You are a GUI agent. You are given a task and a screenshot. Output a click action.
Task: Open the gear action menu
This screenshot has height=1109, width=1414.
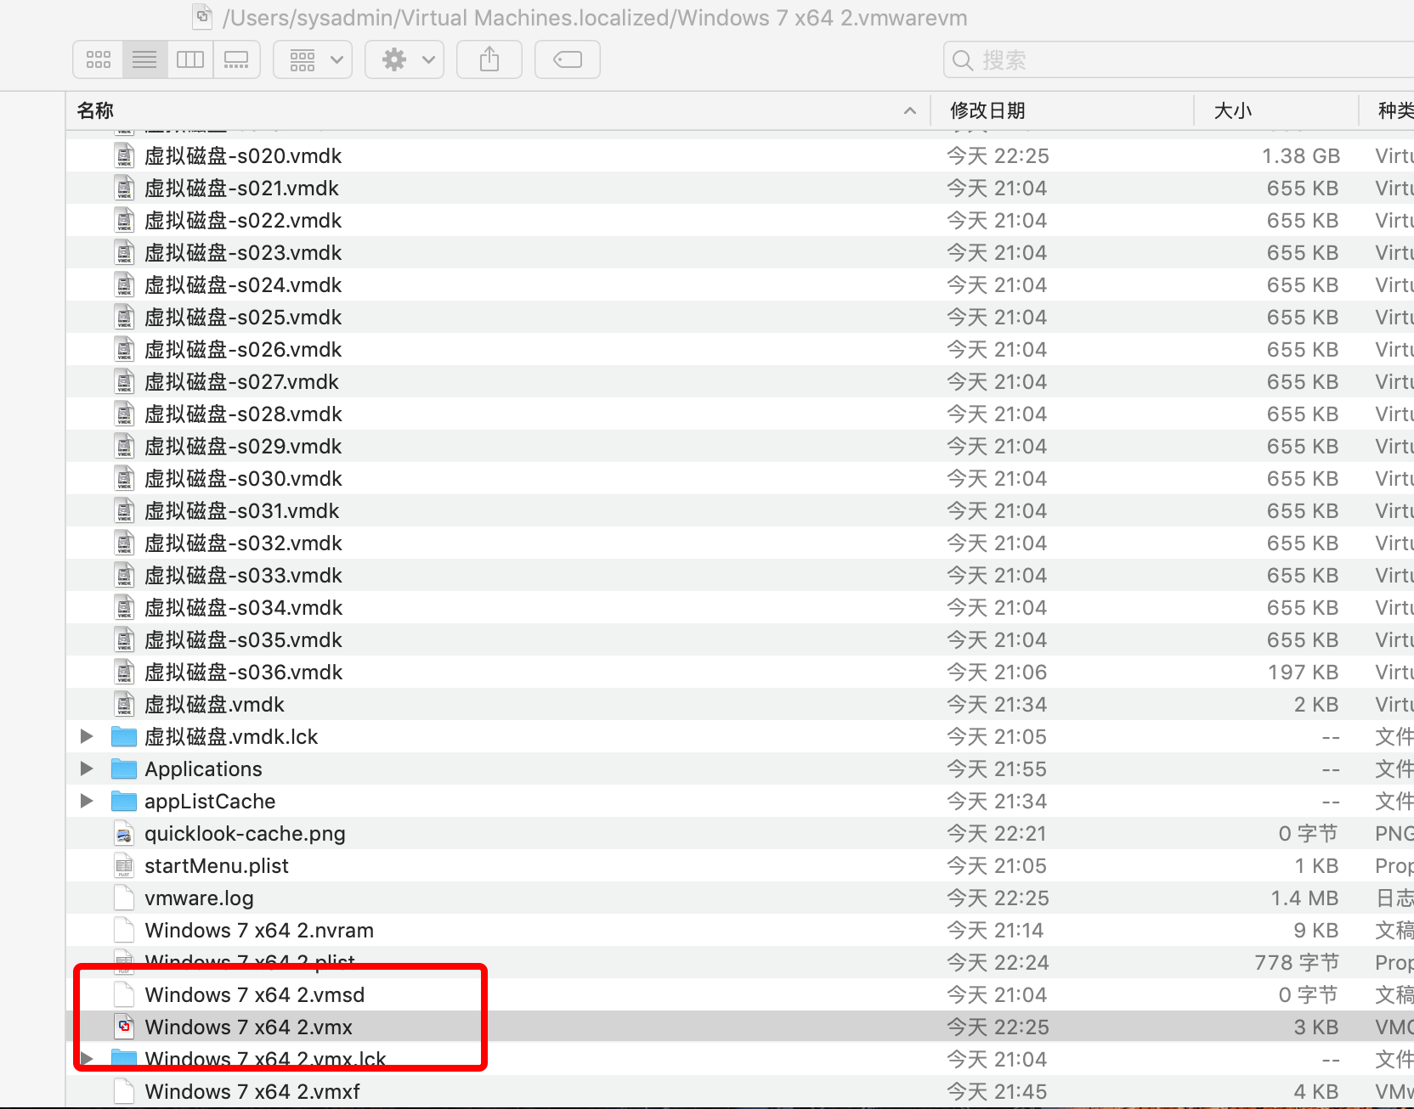404,59
